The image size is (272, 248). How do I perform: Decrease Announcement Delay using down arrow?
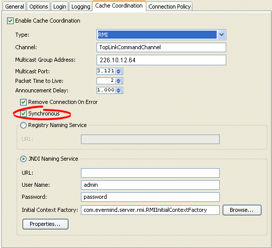pyautogui.click(x=119, y=91)
